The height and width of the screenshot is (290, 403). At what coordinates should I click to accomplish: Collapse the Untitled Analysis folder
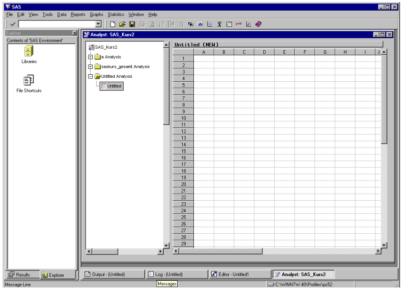(90, 77)
